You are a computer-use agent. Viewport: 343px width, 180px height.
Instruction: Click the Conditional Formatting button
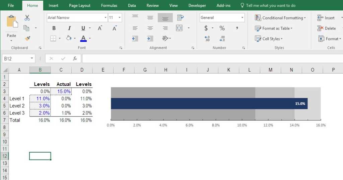click(x=280, y=18)
